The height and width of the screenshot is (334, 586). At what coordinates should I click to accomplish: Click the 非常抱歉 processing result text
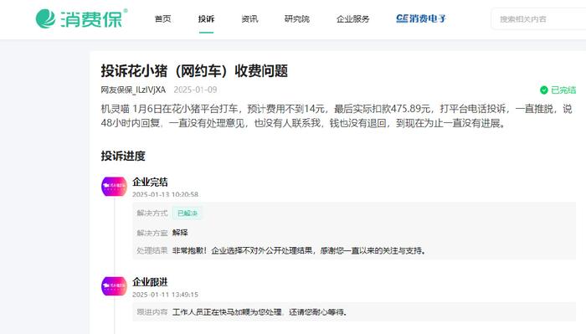point(299,250)
